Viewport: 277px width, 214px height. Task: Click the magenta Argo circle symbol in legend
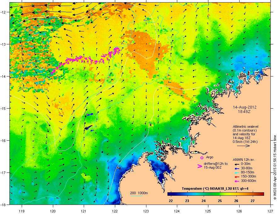(202, 158)
